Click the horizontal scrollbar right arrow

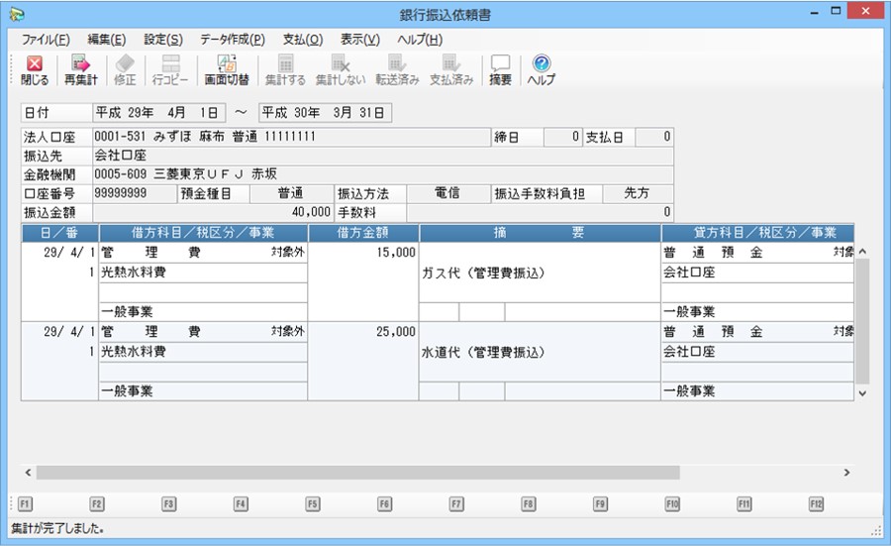pyautogui.click(x=847, y=473)
